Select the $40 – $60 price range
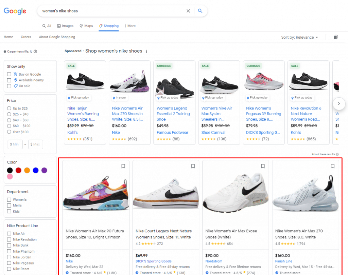 coord(9,120)
